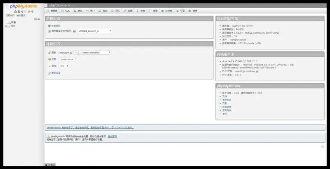Image resolution: width=330 pixels, height=169 pixels.
Task: Open navigation panel settings gear icon
Action: (29, 12)
